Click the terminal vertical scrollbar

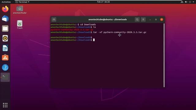(x=164, y=55)
